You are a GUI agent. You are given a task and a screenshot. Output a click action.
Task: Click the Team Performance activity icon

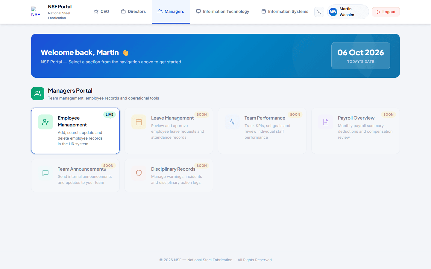click(232, 122)
